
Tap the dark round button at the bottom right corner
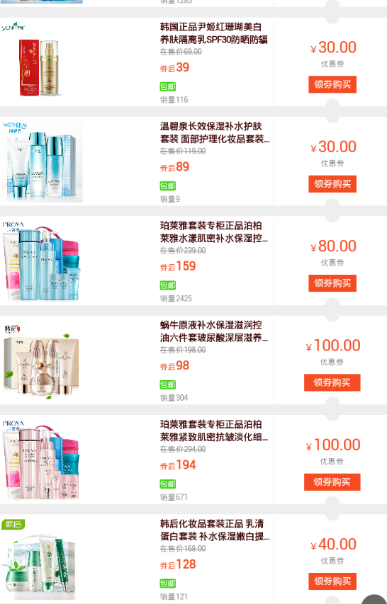click(x=375, y=599)
